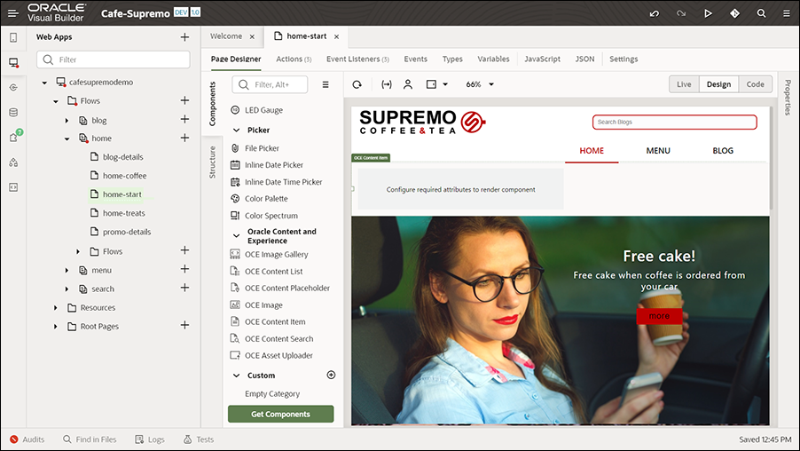The width and height of the screenshot is (800, 451).
Task: Run the app with Preview play icon
Action: 708,14
